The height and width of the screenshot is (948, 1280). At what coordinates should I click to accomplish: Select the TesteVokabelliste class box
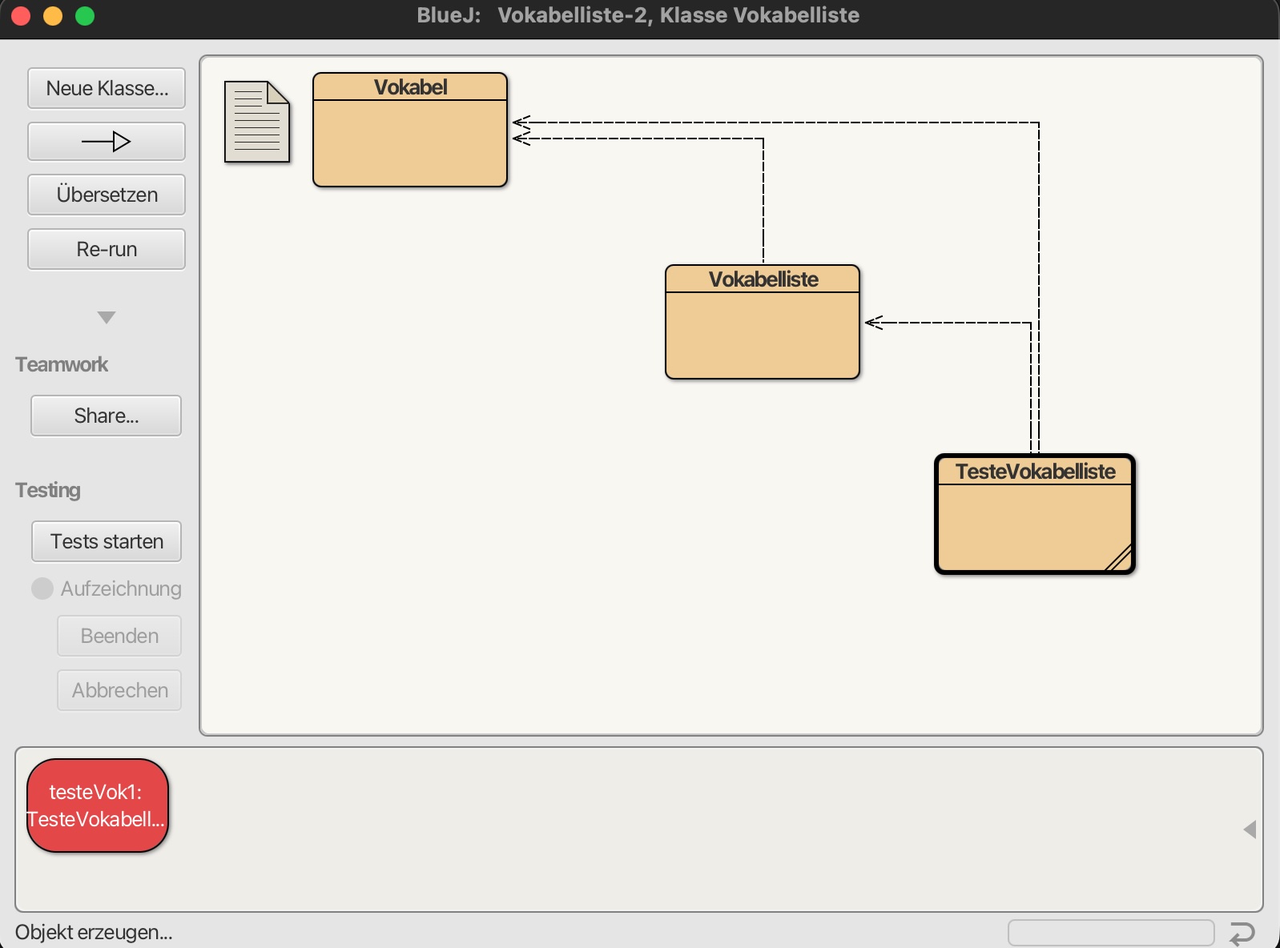[1035, 514]
